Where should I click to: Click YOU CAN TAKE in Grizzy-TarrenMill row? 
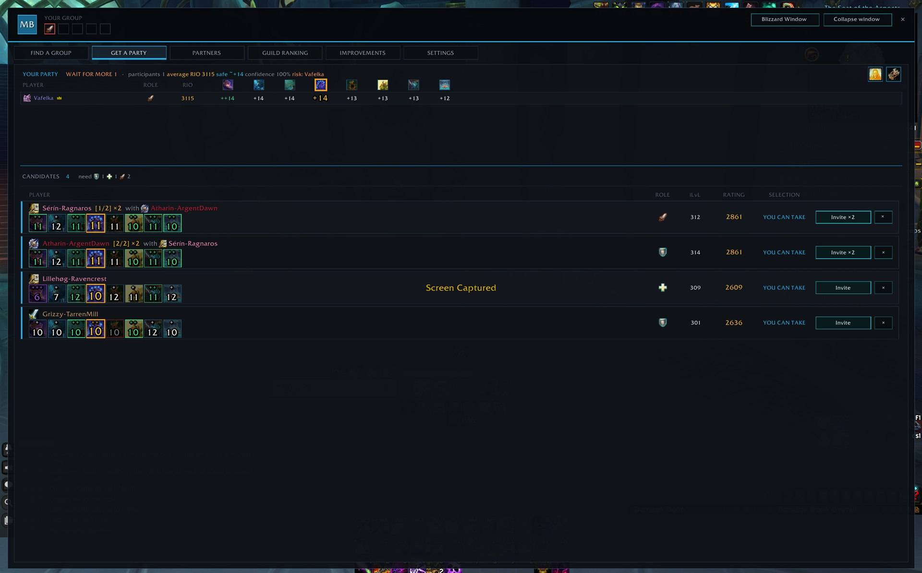click(784, 323)
